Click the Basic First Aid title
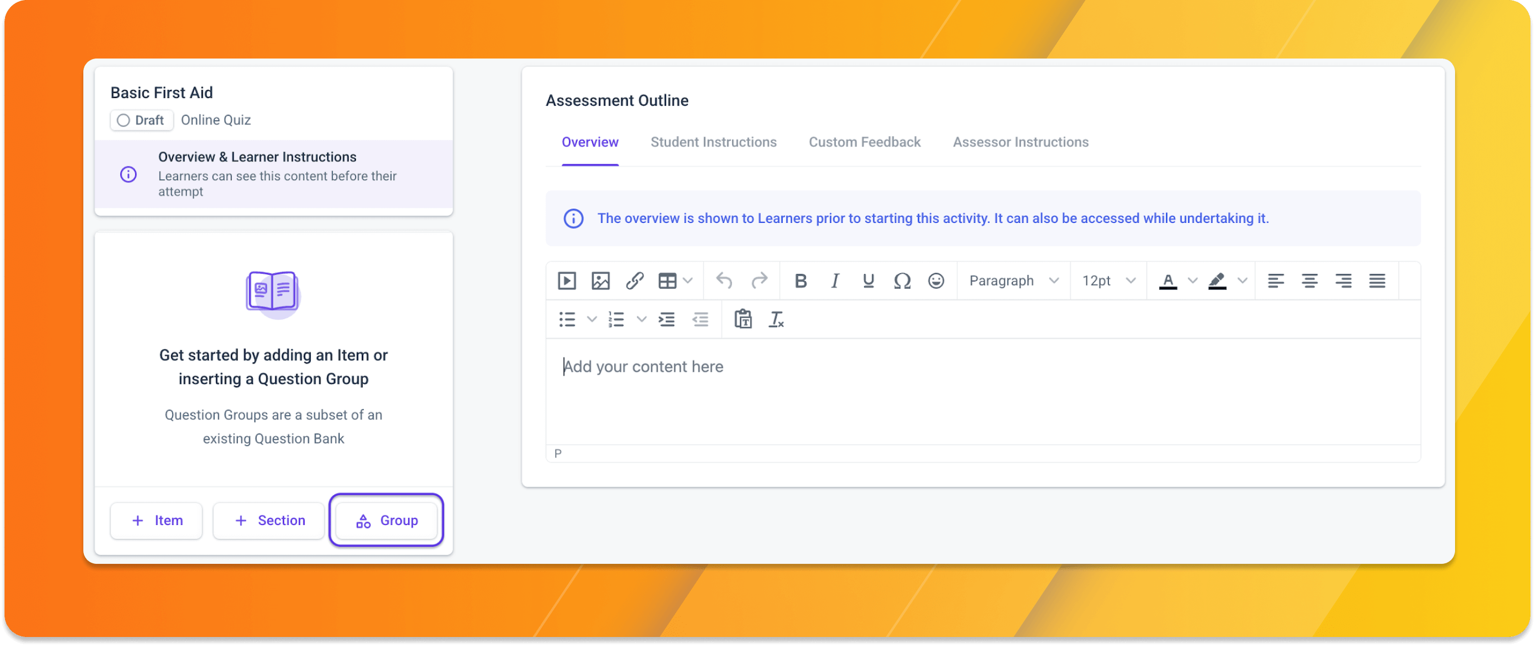Viewport: 1535px width, 646px height. pos(162,93)
